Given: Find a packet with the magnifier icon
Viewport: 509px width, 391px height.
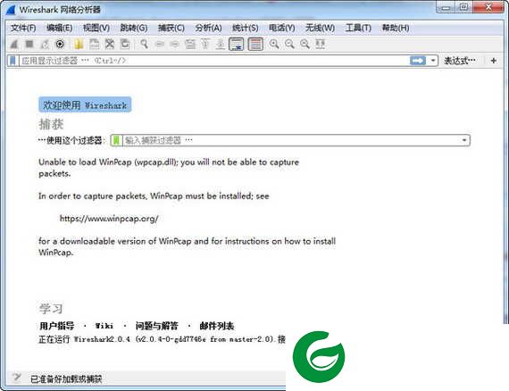Looking at the screenshot, I should (144, 44).
